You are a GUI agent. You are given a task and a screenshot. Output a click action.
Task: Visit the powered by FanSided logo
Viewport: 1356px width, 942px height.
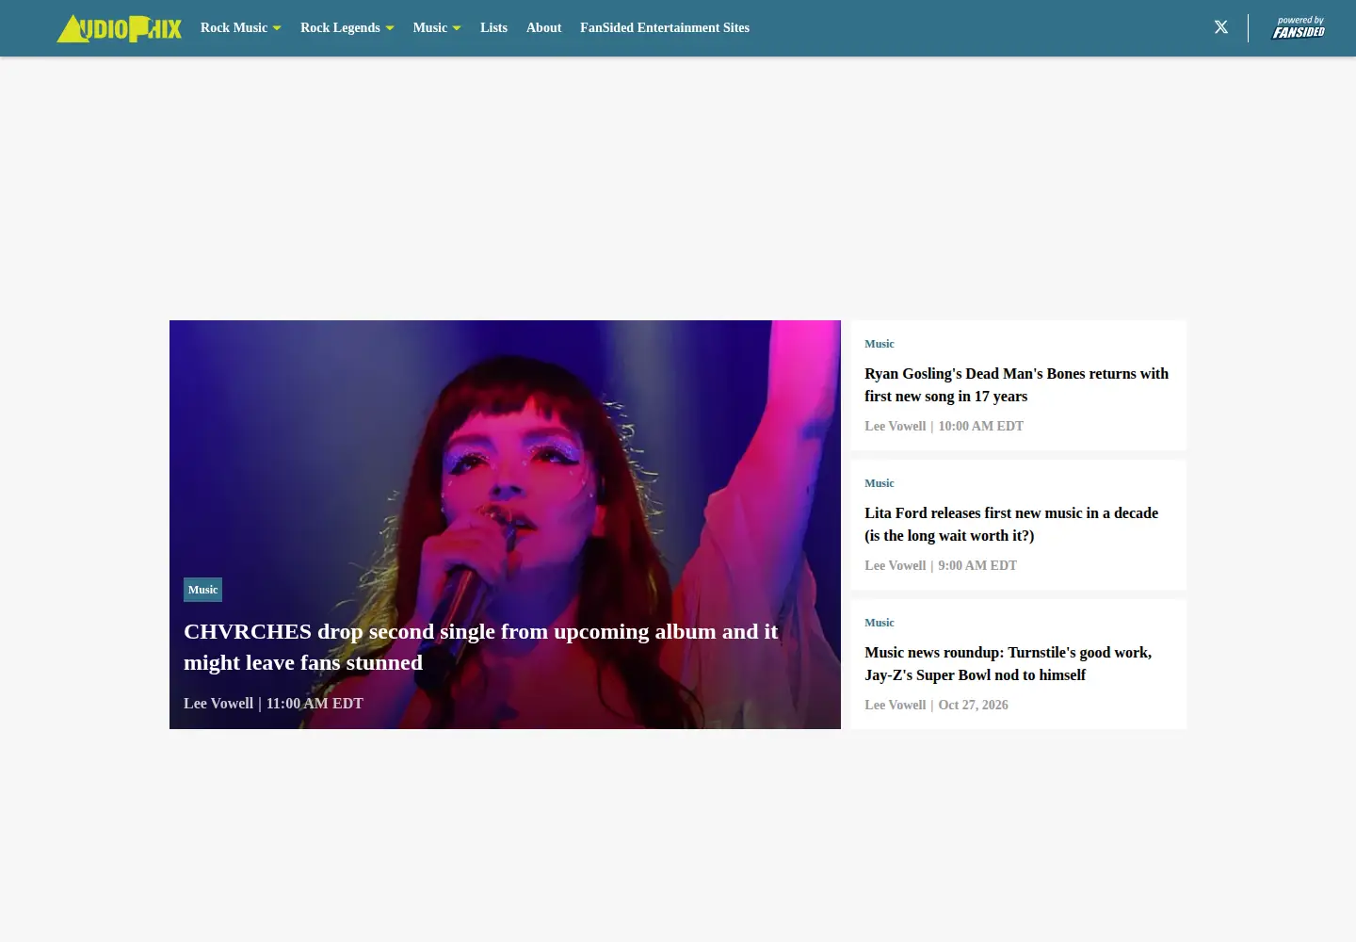click(x=1299, y=27)
